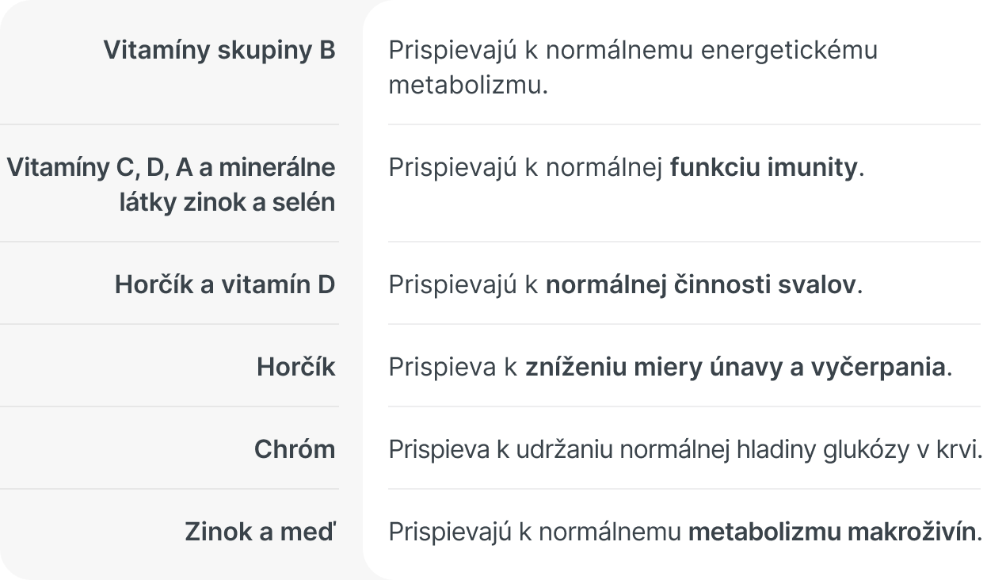Click the word "energetickému" in the first row

click(x=791, y=50)
